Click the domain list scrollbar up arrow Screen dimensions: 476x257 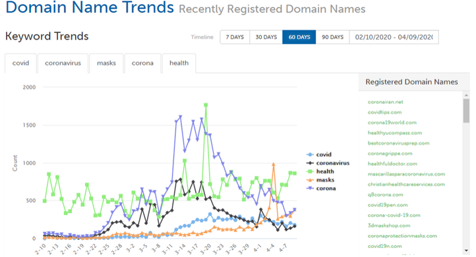pos(466,96)
